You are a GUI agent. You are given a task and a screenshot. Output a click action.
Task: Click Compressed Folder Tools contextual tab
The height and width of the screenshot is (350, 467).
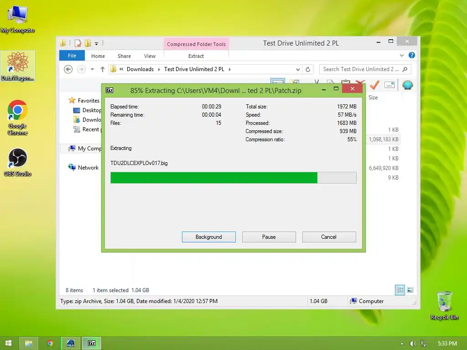pos(196,44)
